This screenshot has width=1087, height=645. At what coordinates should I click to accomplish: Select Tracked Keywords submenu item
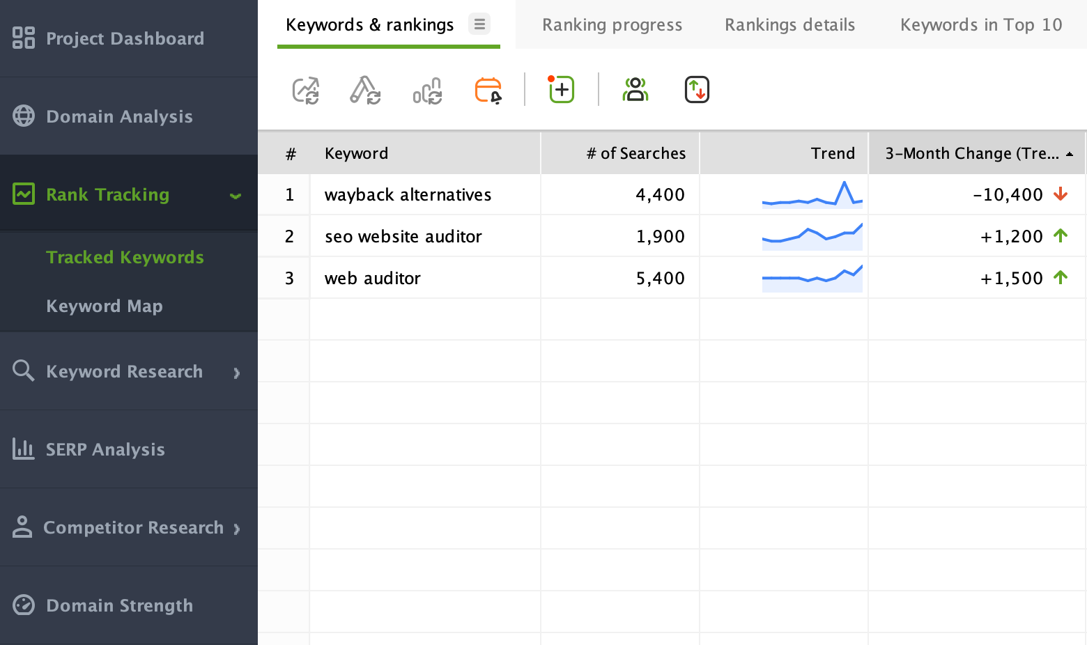(125, 257)
